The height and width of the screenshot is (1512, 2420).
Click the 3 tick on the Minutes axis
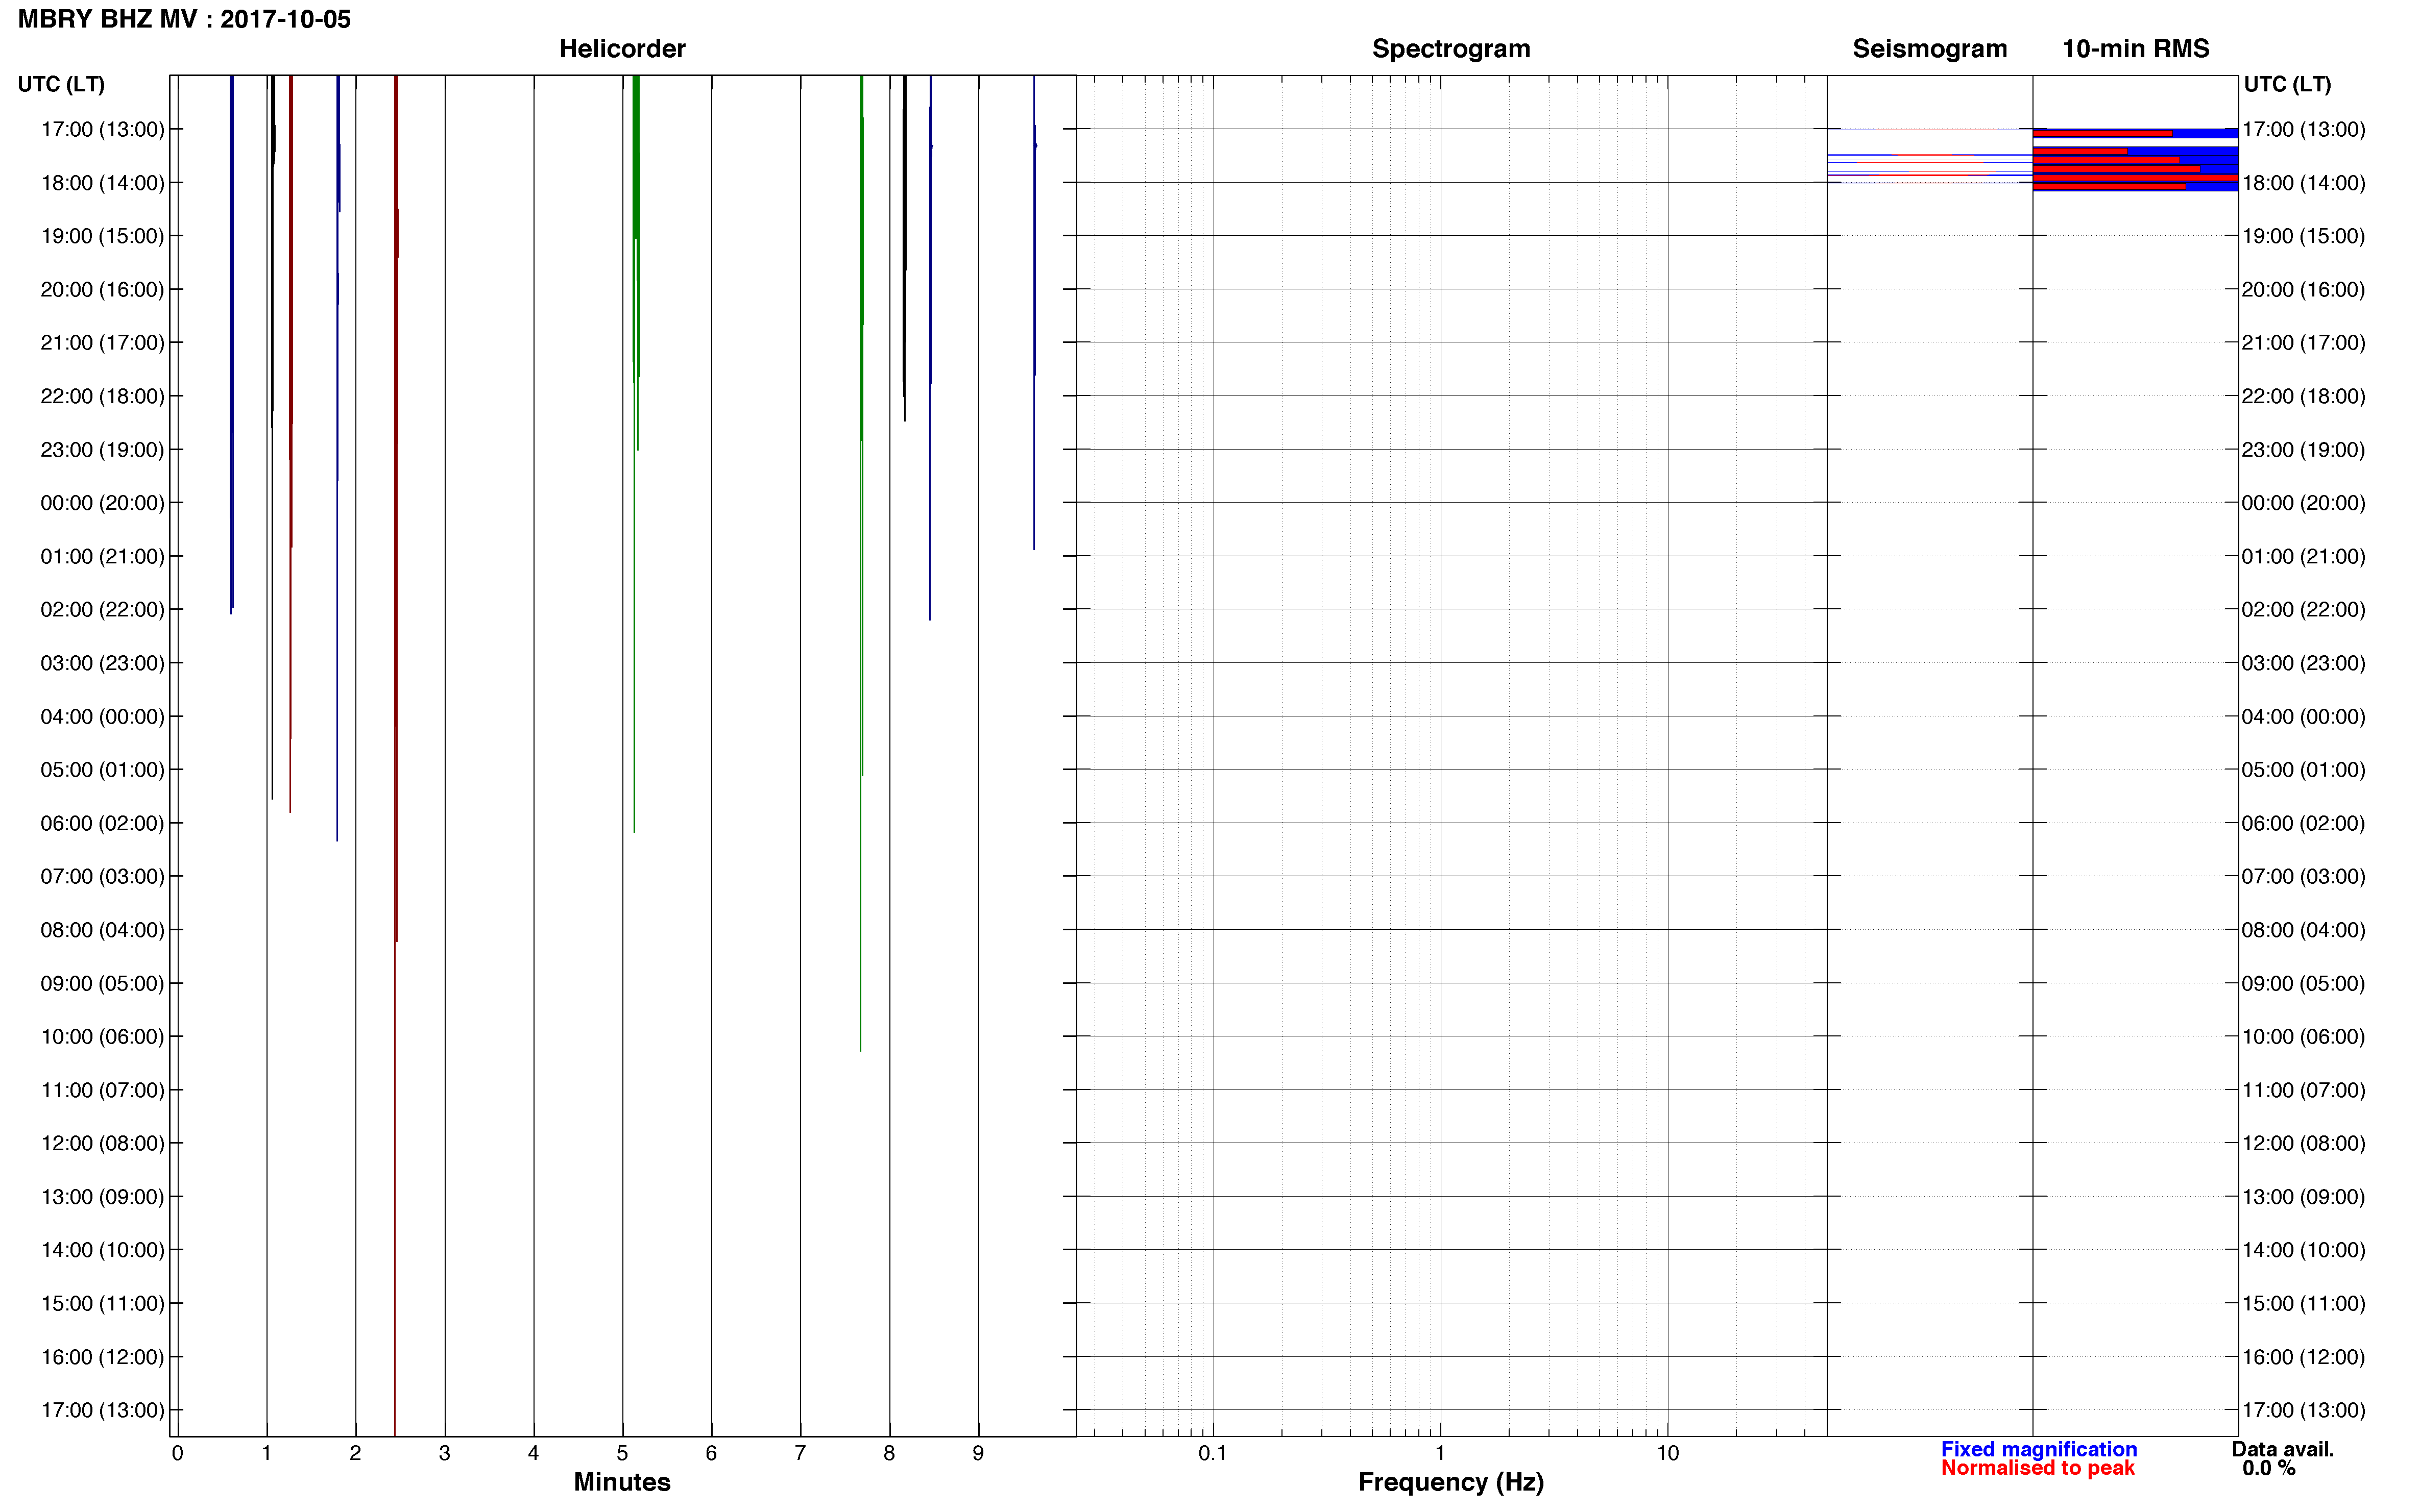(x=444, y=1453)
